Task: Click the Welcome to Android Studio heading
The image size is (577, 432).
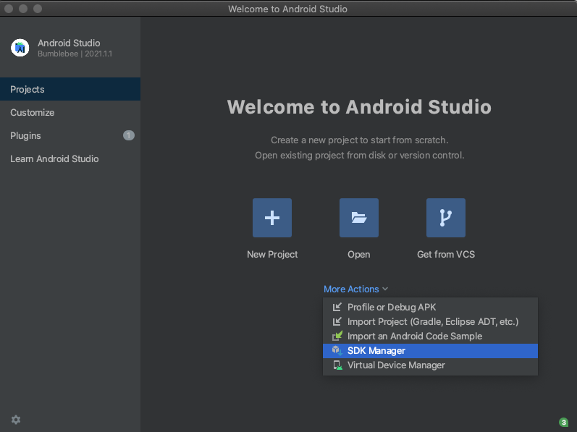Action: point(359,106)
